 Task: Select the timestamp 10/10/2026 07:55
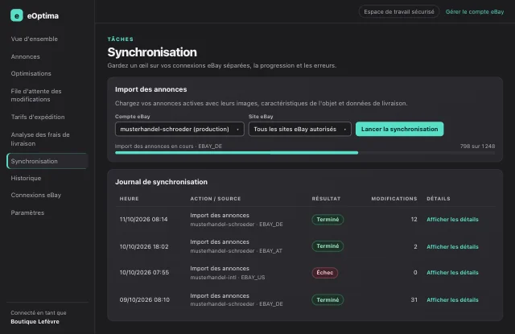pos(144,273)
